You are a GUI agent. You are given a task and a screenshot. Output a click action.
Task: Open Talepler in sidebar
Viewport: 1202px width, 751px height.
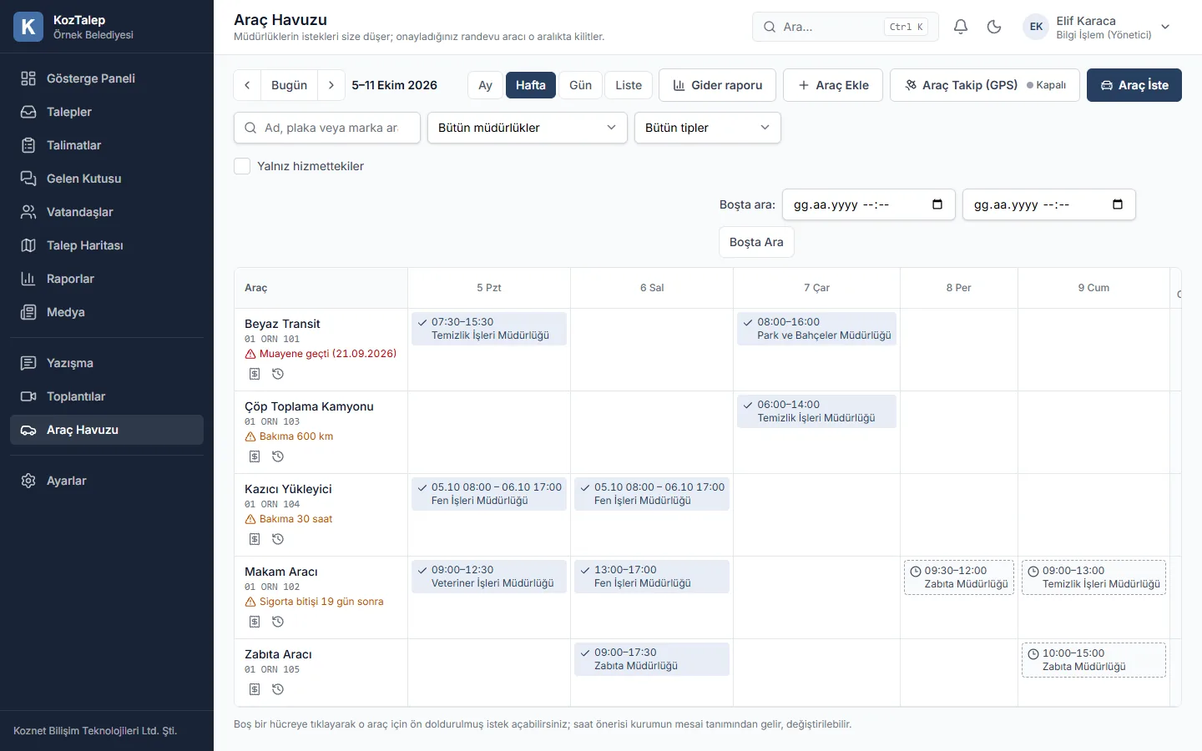(107, 112)
